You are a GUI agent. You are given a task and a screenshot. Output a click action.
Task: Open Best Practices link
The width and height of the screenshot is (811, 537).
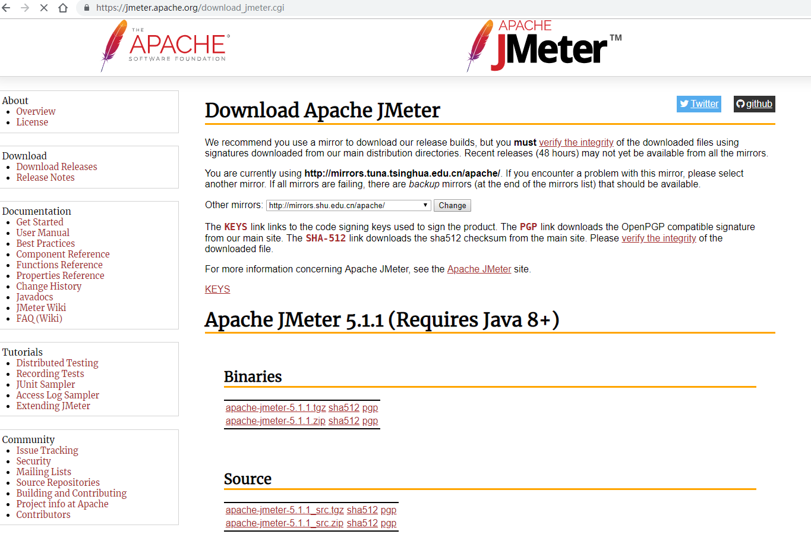click(x=45, y=243)
